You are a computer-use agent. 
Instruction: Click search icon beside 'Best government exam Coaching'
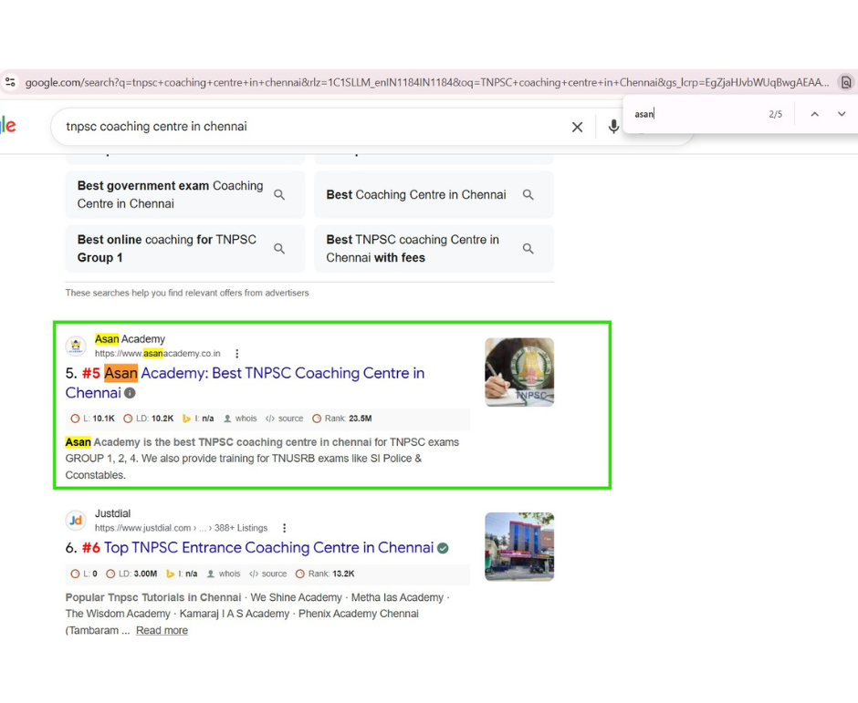click(279, 194)
